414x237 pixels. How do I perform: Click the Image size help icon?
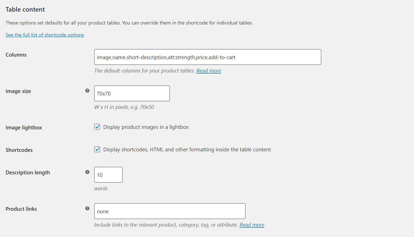(87, 91)
